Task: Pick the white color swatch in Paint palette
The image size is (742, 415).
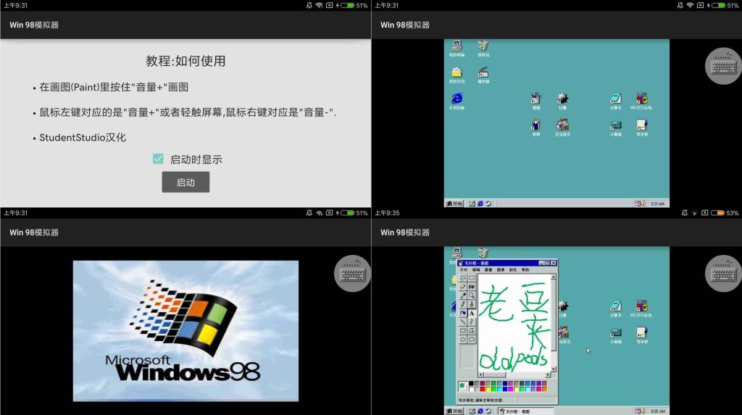Action: click(x=471, y=389)
